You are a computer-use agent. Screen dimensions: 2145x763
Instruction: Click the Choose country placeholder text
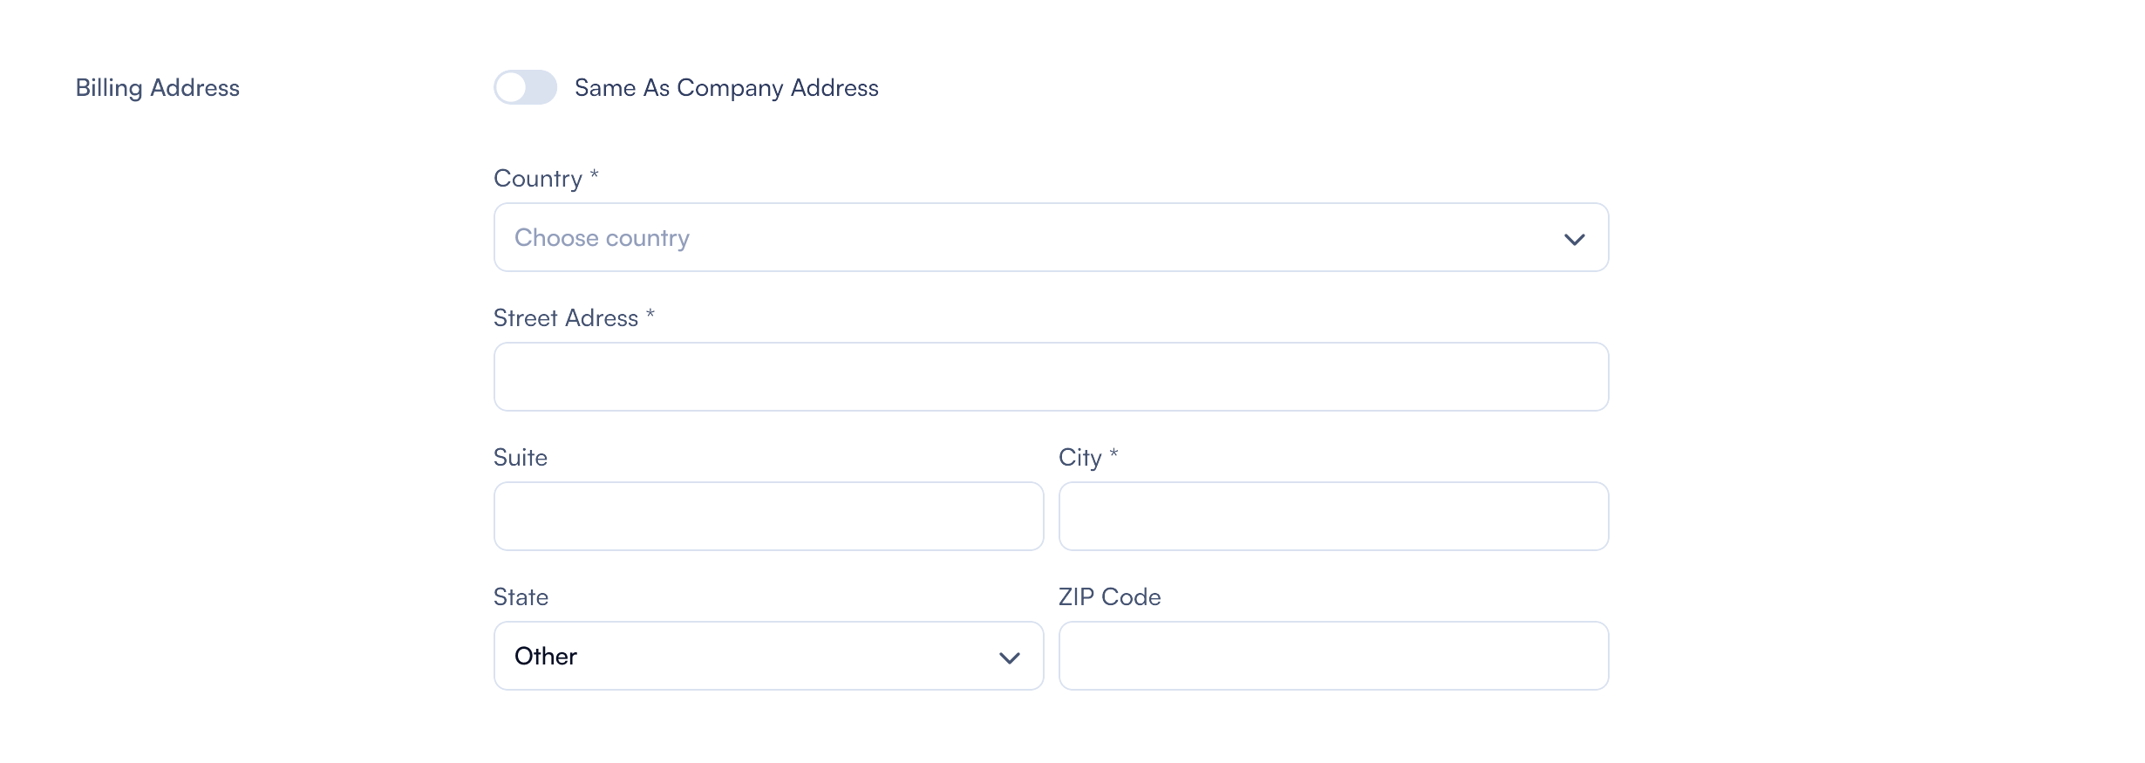[602, 238]
